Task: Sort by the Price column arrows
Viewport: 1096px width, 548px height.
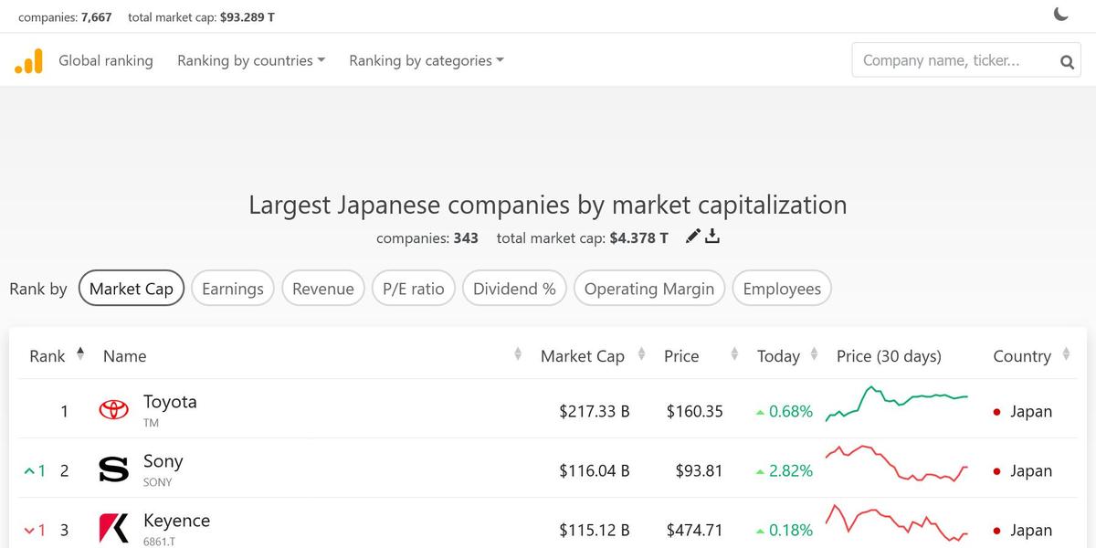Action: (x=734, y=354)
